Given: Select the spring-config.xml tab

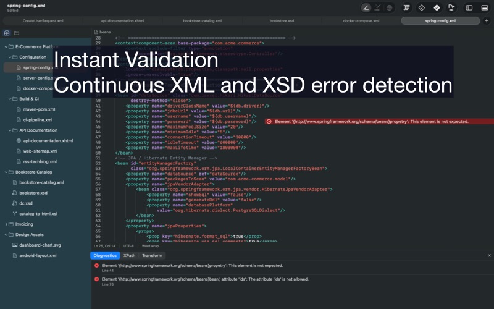Looking at the screenshot, I should pyautogui.click(x=440, y=21).
